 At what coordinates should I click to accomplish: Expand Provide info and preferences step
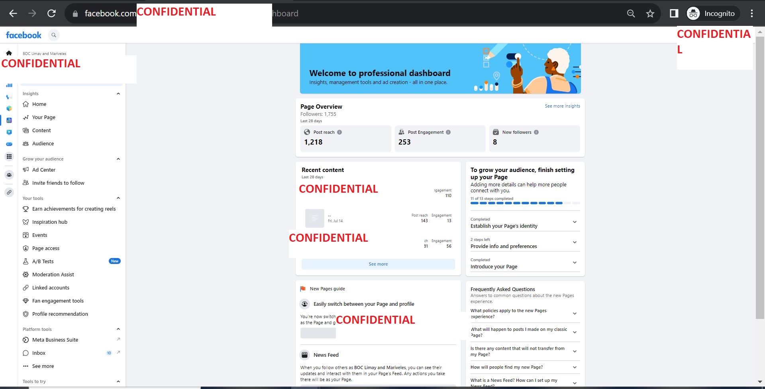tap(575, 242)
